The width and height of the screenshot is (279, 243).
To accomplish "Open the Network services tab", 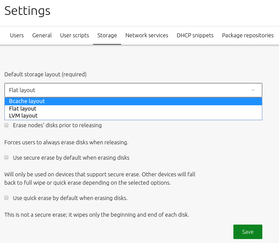I will pos(147,36).
